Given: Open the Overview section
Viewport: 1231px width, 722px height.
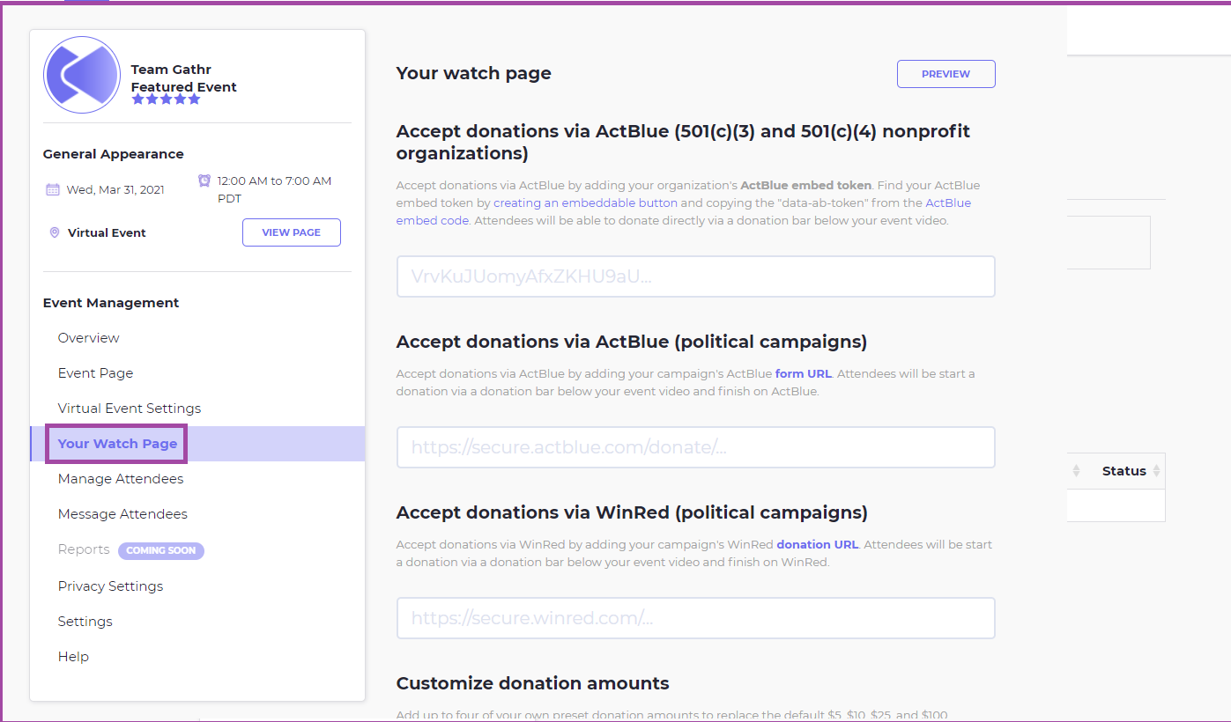Looking at the screenshot, I should coord(88,338).
